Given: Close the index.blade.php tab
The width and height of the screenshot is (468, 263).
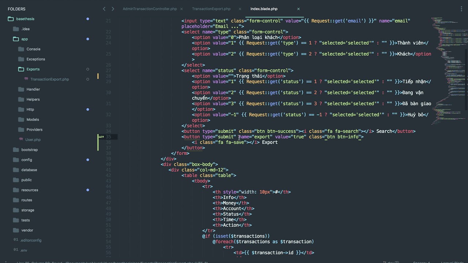Looking at the screenshot, I should (x=298, y=9).
